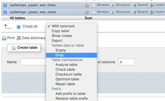Screen dimensions: 165x101
Task: Click Structure icon for yoast_seo_meta row
Action: [x=113, y=12]
